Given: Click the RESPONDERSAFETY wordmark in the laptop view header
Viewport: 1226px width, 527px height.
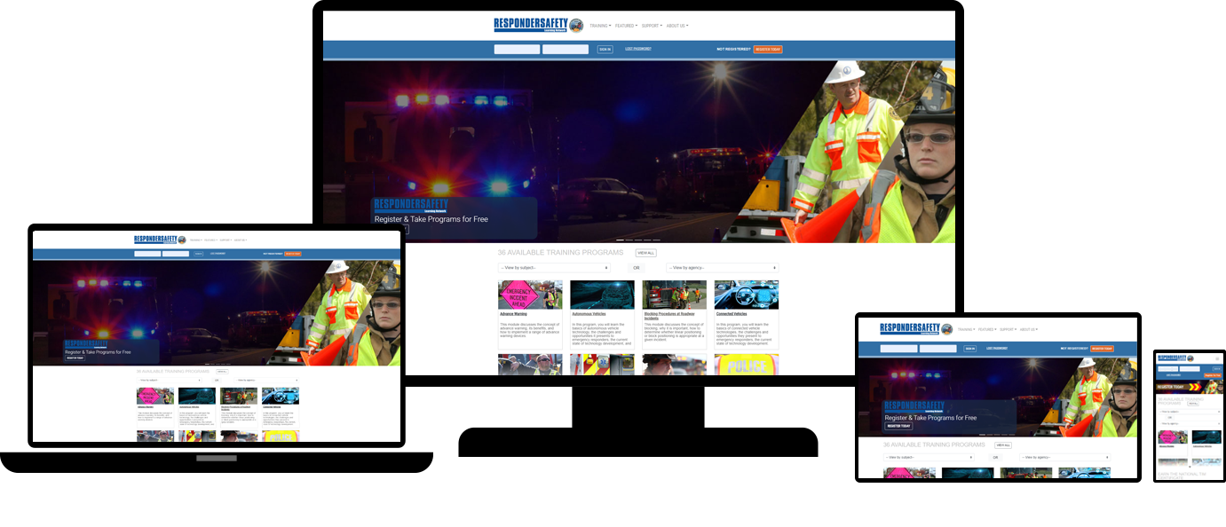Looking at the screenshot, I should pyautogui.click(x=154, y=239).
